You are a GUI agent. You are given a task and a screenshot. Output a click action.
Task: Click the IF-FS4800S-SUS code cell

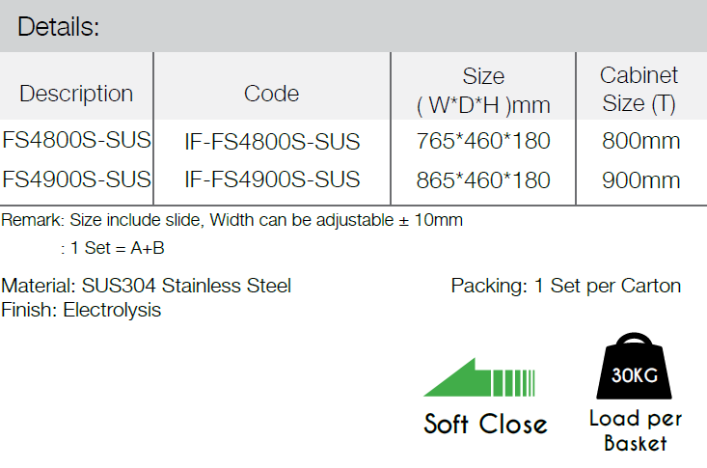click(x=272, y=141)
